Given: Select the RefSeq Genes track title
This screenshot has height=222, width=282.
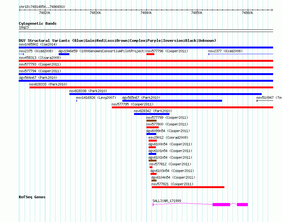Looking at the screenshot, I should pyautogui.click(x=32, y=197).
